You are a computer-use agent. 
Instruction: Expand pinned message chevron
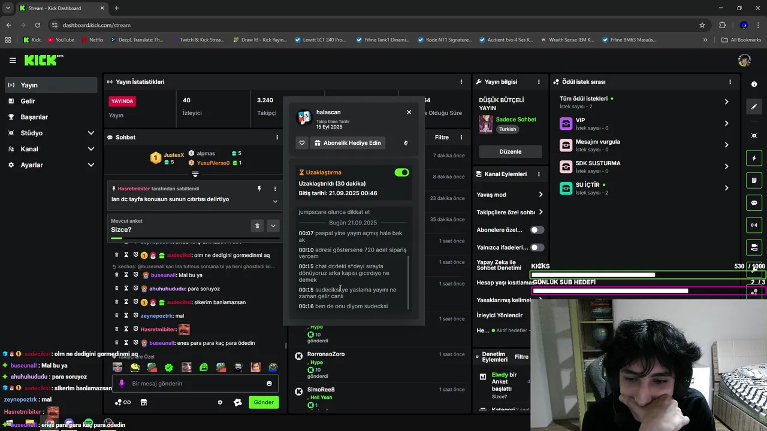[275, 201]
